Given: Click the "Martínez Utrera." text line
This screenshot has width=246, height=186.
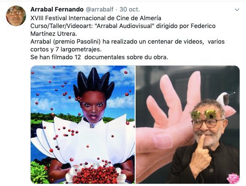Looking at the screenshot, I should click(54, 34).
